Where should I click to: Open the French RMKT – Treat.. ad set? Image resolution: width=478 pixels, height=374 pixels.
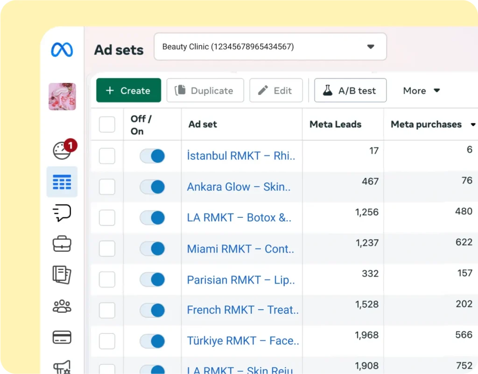pyautogui.click(x=243, y=310)
